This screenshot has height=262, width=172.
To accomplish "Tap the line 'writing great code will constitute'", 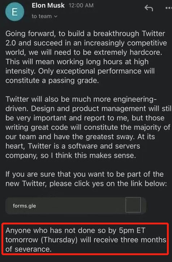I will pos(88,127).
